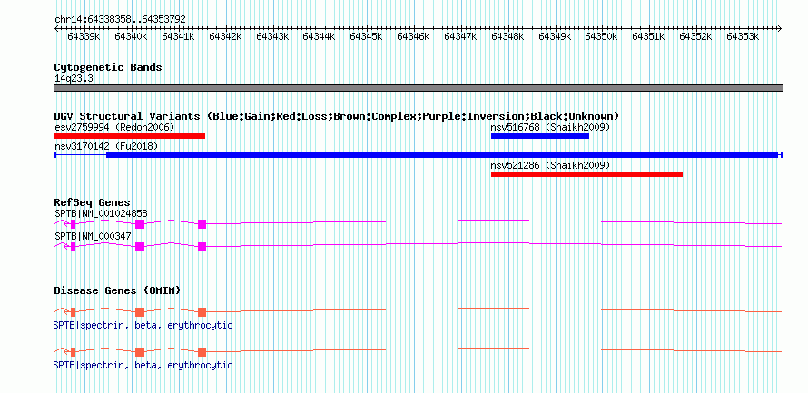Click the chr14:64338358..64353792 coordinate label
Viewport: 808px width, 393px height.
(x=120, y=19)
